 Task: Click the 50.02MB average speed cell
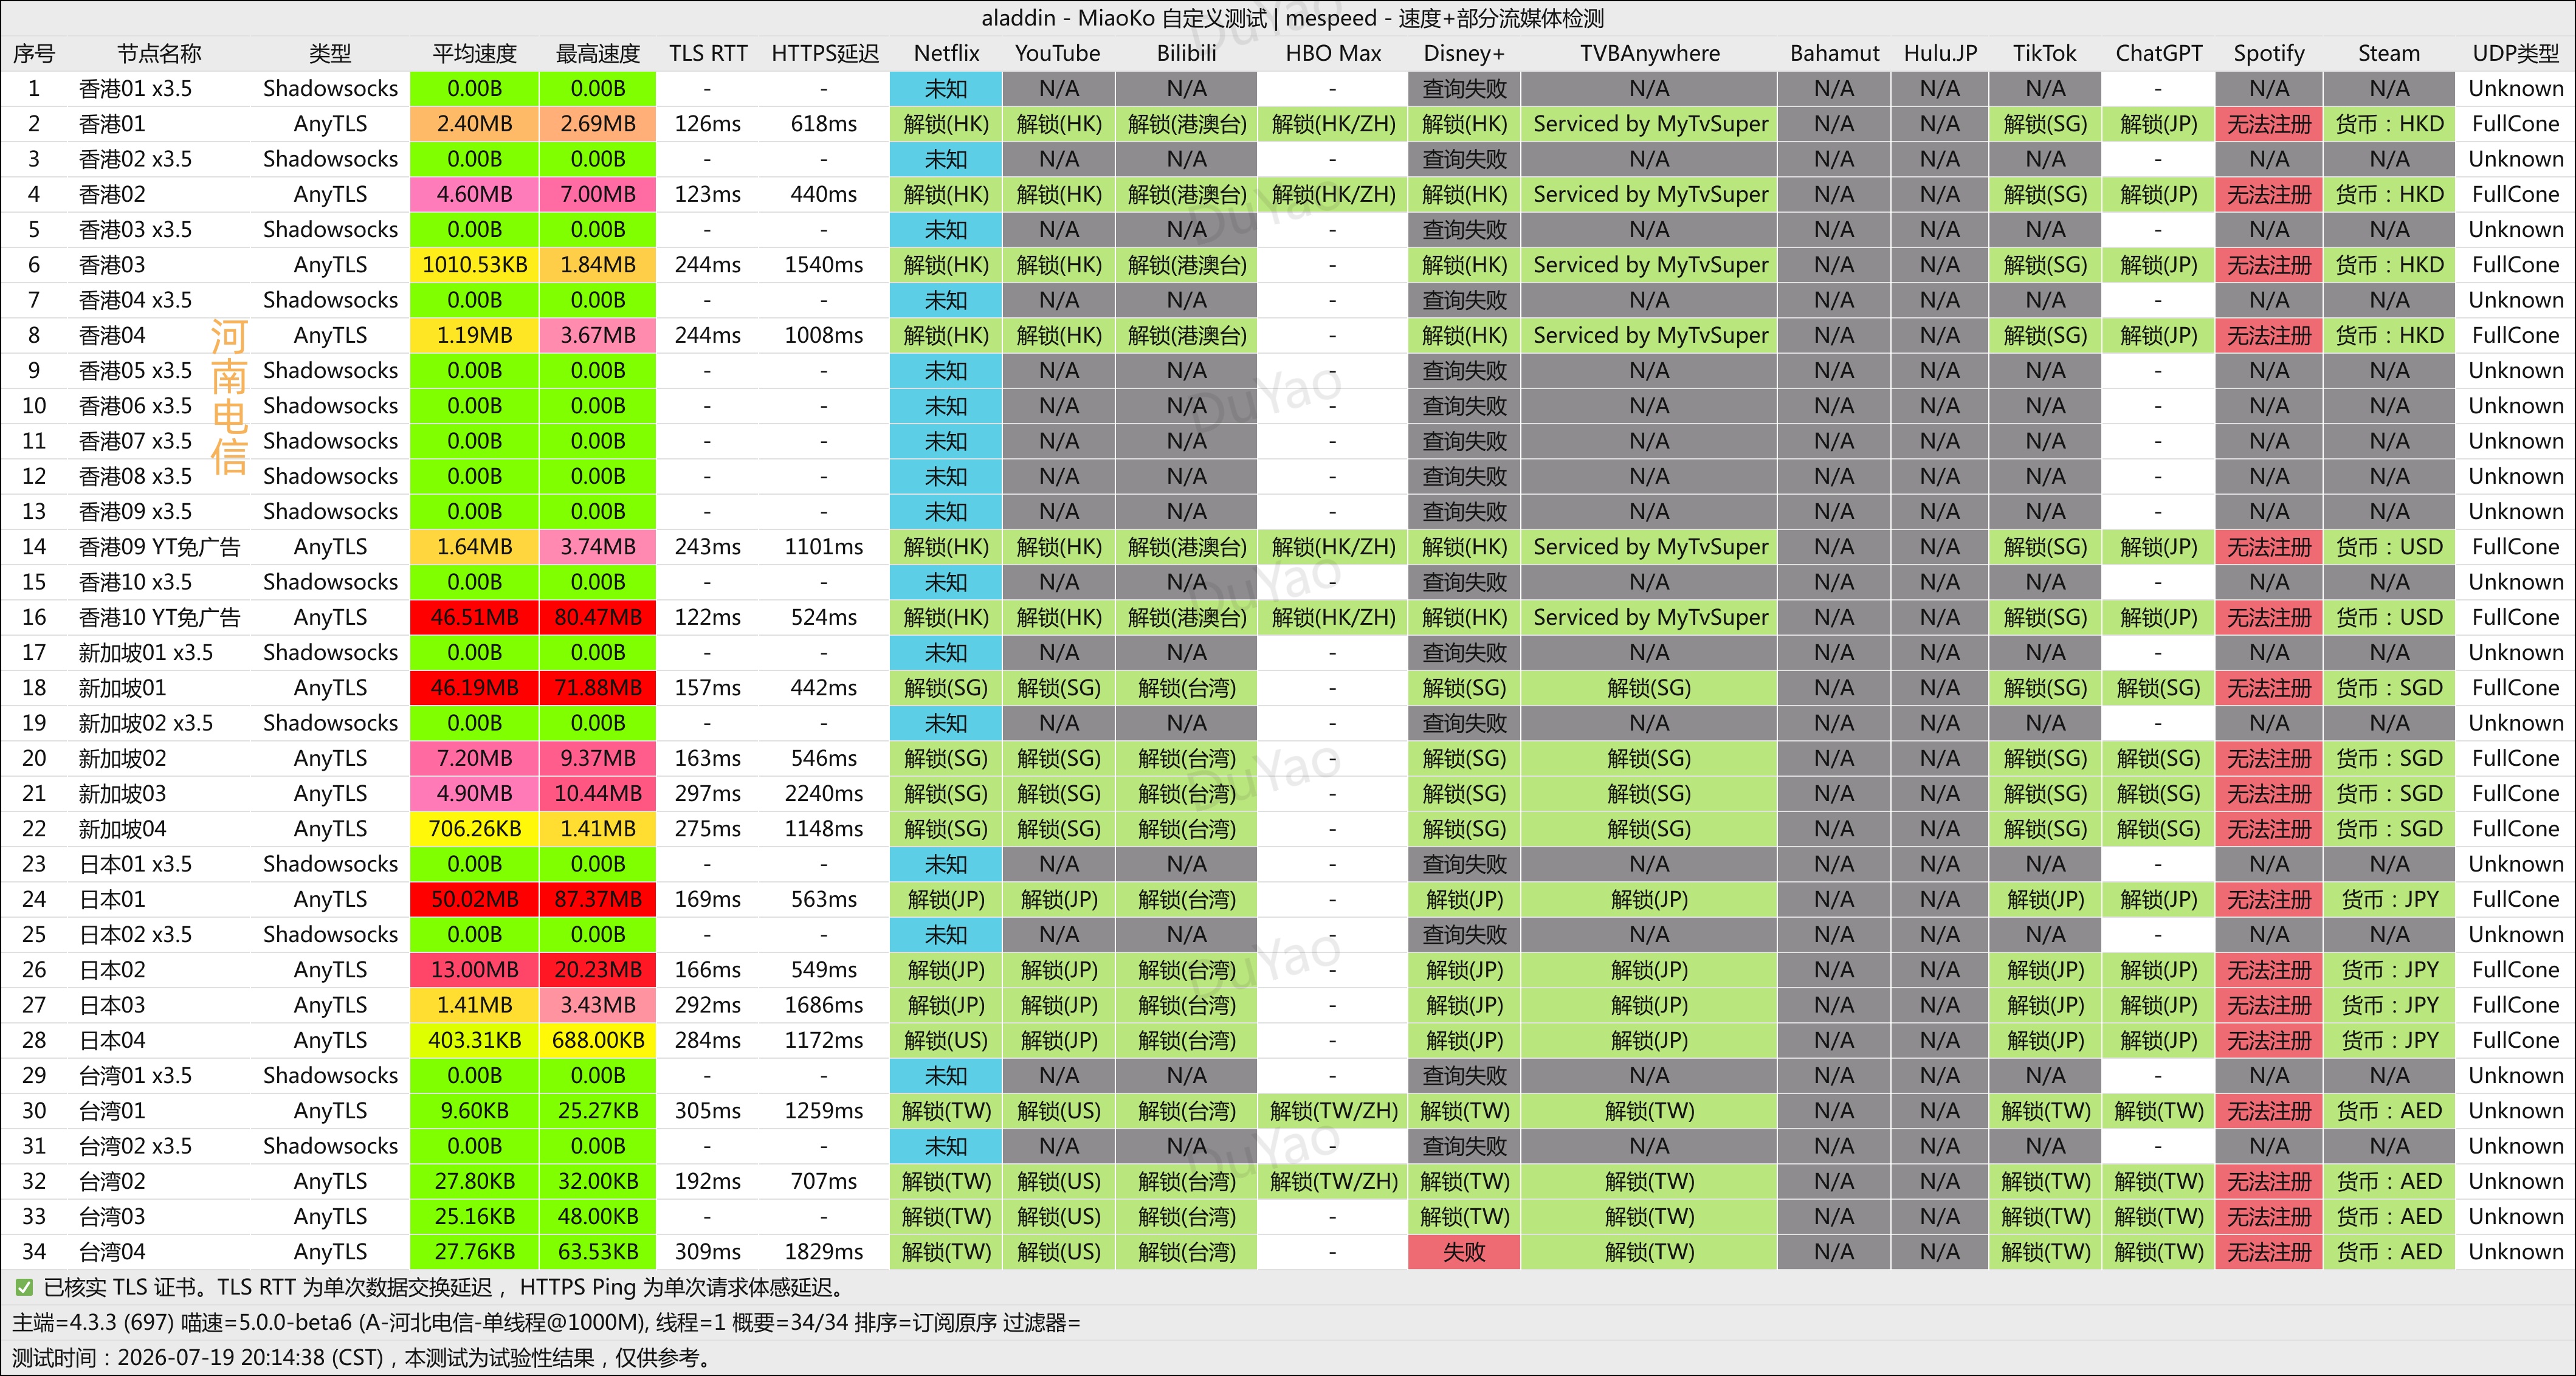coord(474,899)
